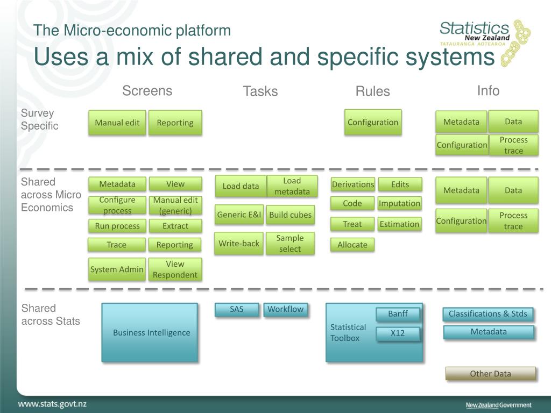551x413 pixels.
Task: Select the Allocate rule box
Action: tap(352, 245)
